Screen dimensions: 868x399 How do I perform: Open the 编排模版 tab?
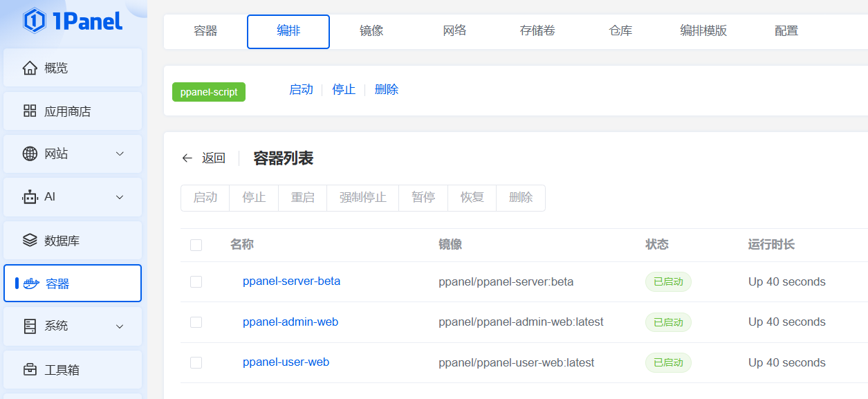703,31
